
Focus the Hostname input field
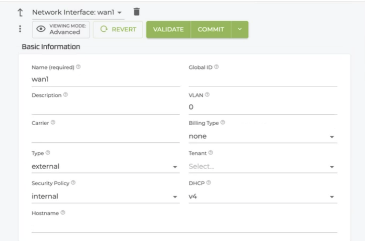tap(184, 226)
